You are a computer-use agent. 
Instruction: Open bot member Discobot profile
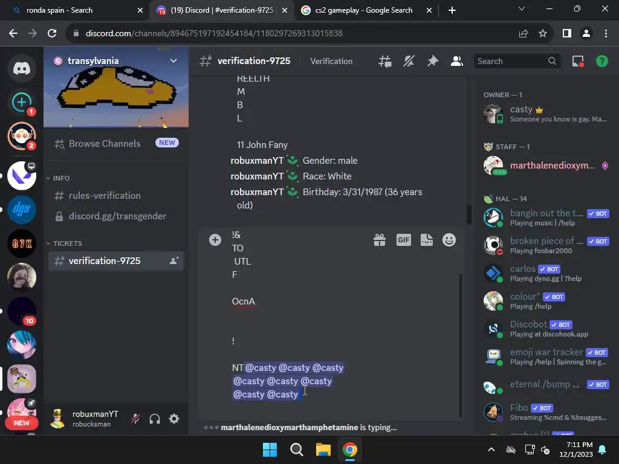tap(546, 329)
